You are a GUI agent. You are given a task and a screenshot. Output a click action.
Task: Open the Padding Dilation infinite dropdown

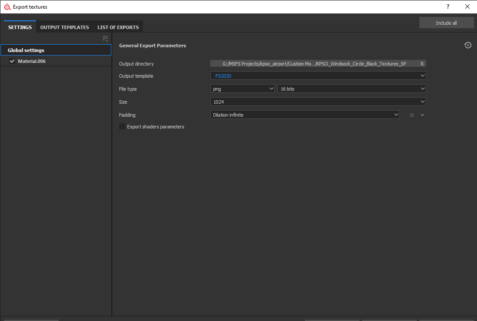click(x=304, y=115)
